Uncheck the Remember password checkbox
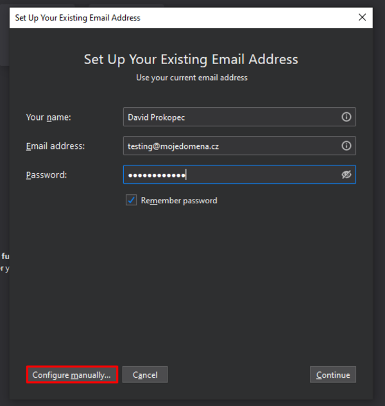 [131, 200]
